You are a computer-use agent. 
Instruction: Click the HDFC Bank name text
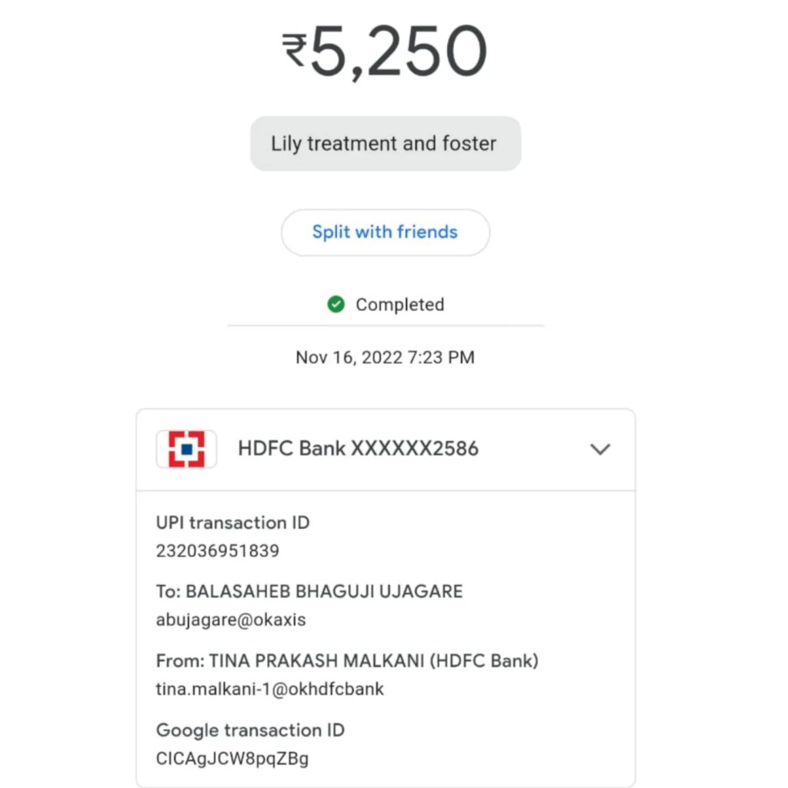coord(292,449)
